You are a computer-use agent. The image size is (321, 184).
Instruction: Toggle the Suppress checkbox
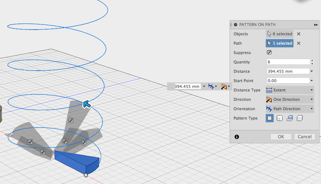click(x=269, y=53)
